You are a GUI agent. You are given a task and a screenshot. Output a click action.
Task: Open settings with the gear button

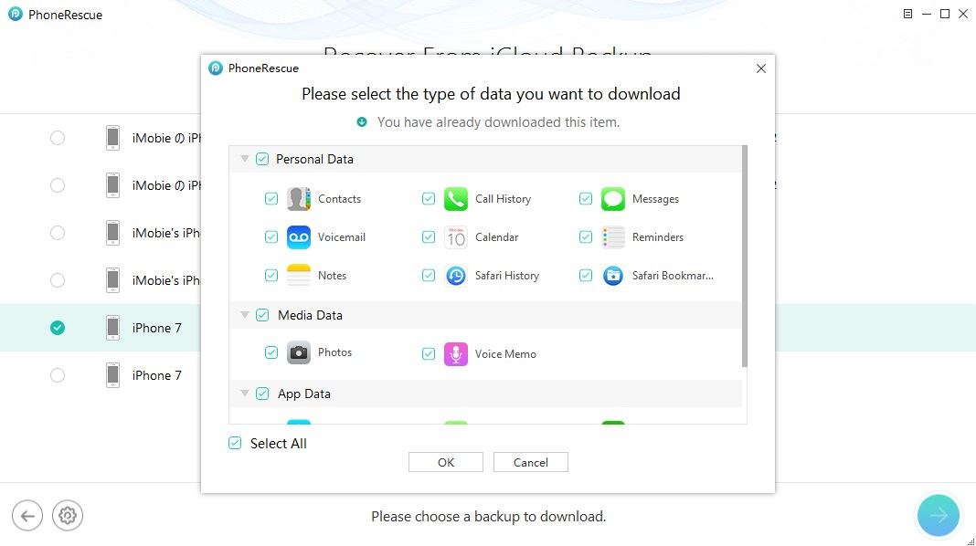tap(68, 516)
